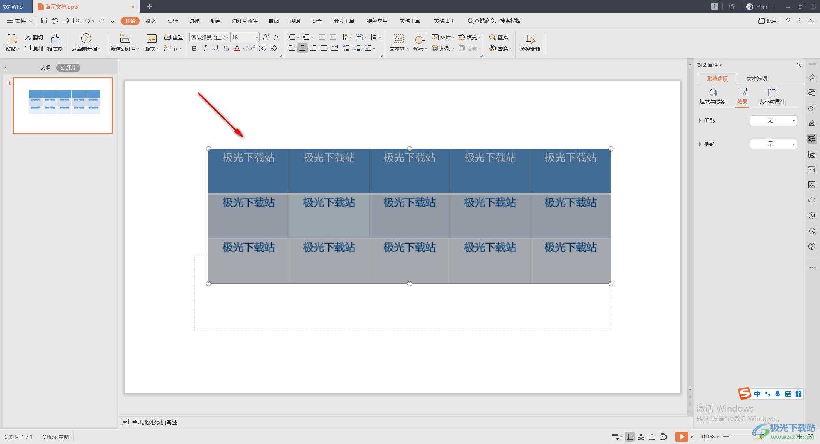Viewport: 820px width, 444px height.
Task: Click the clear formatting eraser icon
Action: point(274,49)
